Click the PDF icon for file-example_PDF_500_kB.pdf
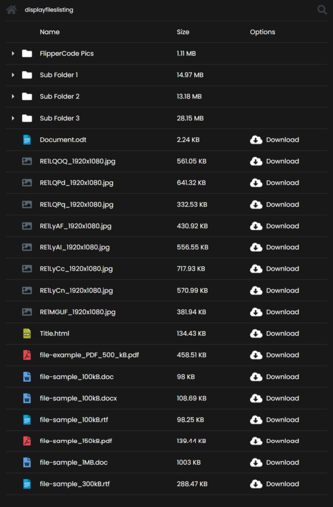This screenshot has width=333, height=507. pyautogui.click(x=27, y=355)
